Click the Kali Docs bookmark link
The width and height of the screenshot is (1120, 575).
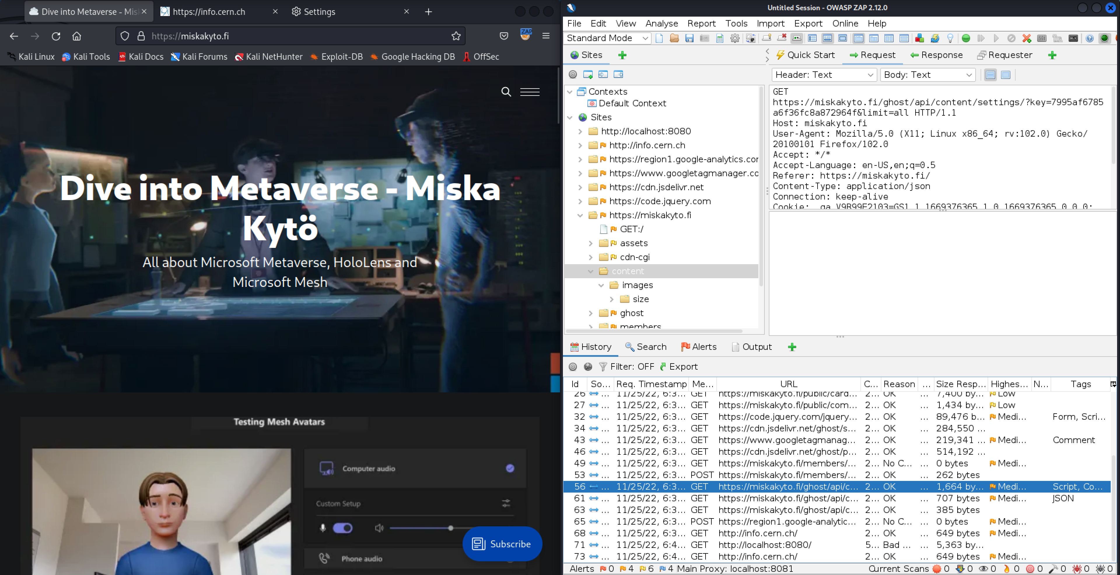click(x=141, y=57)
